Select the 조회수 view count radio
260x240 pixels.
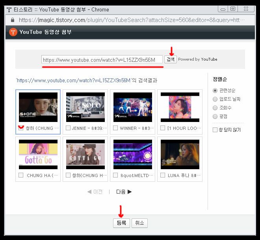(215, 108)
